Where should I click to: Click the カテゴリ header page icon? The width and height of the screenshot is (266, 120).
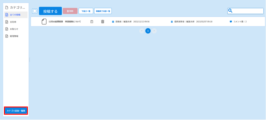point(7,8)
